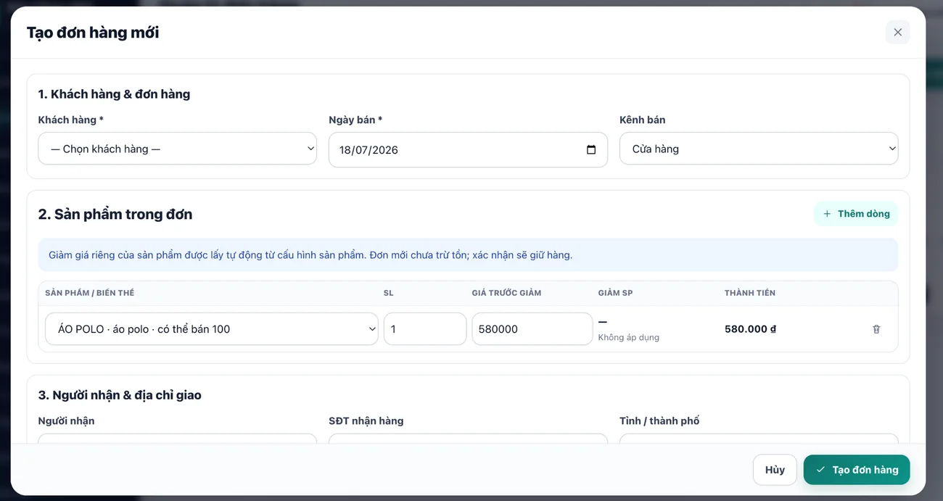Focus the SL quantity field

coord(425,329)
